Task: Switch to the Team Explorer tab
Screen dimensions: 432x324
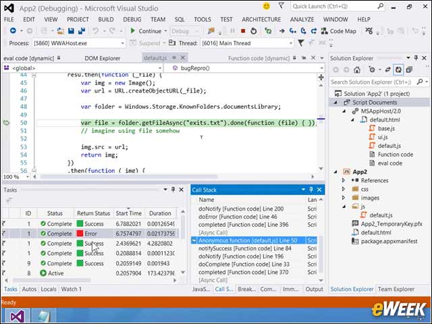Action: click(396, 289)
